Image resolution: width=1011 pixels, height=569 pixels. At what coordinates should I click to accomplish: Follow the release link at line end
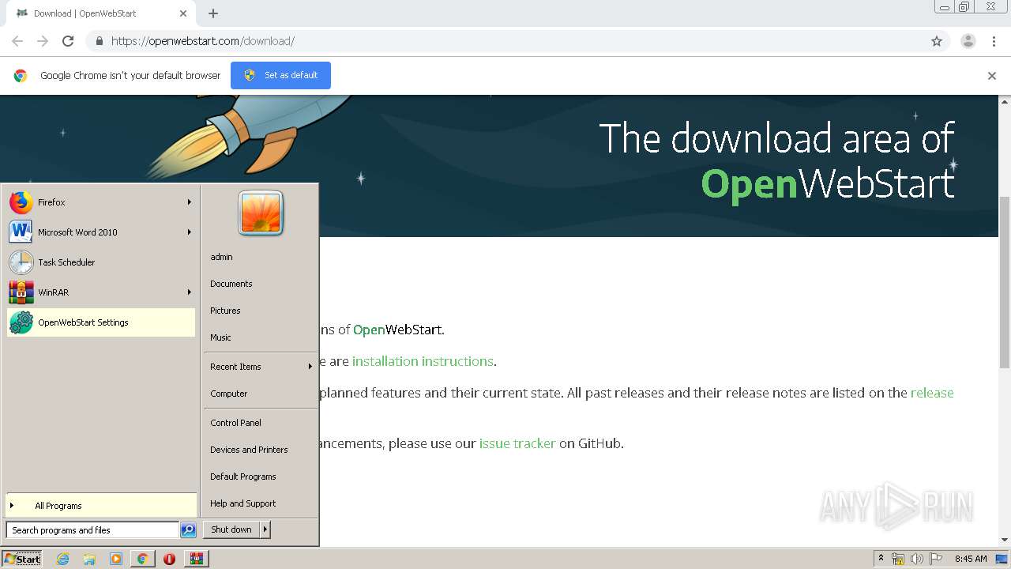pos(932,393)
